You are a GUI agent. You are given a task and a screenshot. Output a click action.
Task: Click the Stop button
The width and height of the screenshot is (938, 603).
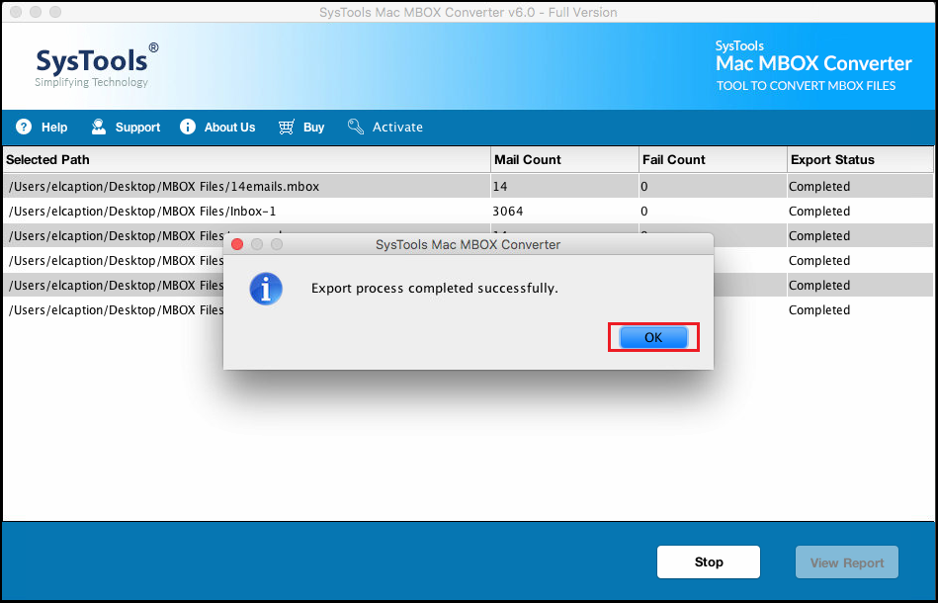[709, 562]
